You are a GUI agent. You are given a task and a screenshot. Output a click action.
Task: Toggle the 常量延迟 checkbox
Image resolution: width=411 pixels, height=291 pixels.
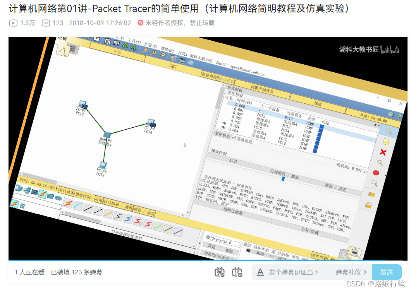[x=234, y=137]
